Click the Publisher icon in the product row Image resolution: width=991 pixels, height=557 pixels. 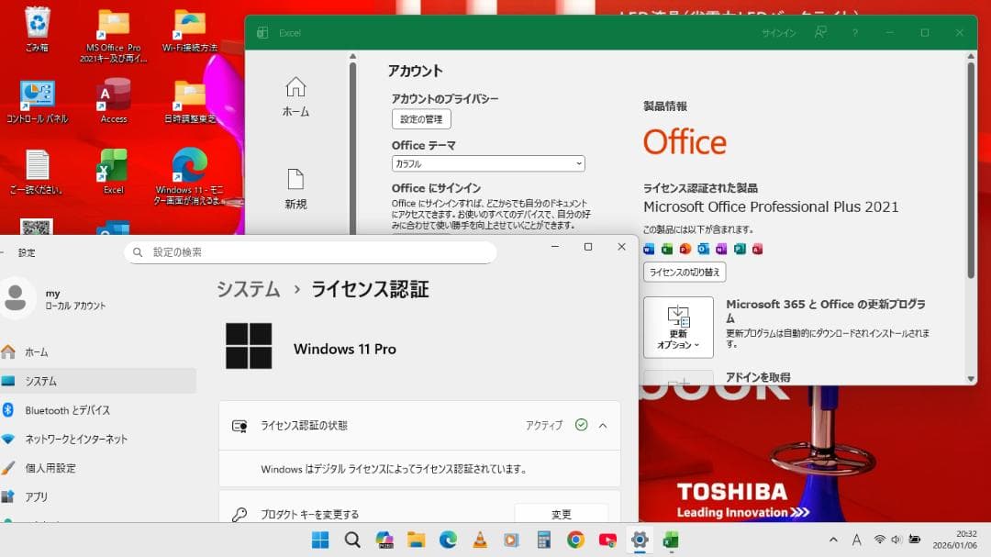[741, 249]
